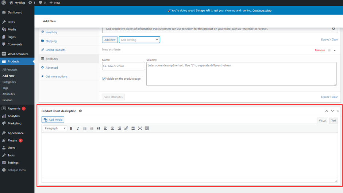This screenshot has height=193, width=343.
Task: Open the Paragraph format dropdown
Action: pos(55,128)
